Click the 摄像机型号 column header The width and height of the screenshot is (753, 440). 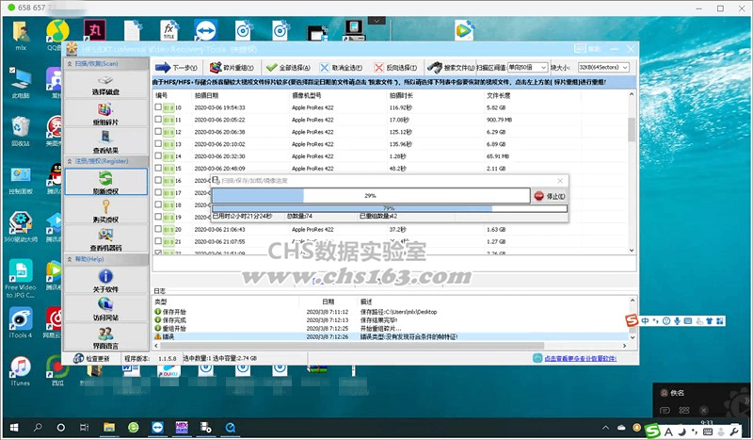pyautogui.click(x=307, y=96)
